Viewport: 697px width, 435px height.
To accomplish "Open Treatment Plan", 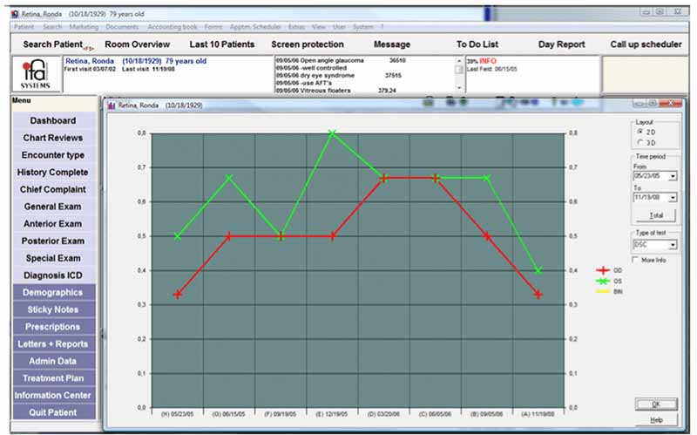I will [x=53, y=378].
